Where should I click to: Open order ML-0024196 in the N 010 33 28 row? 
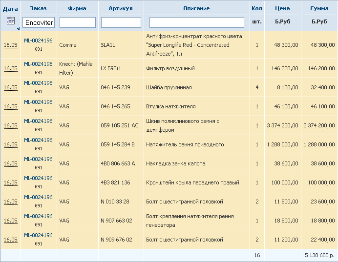tap(38, 197)
